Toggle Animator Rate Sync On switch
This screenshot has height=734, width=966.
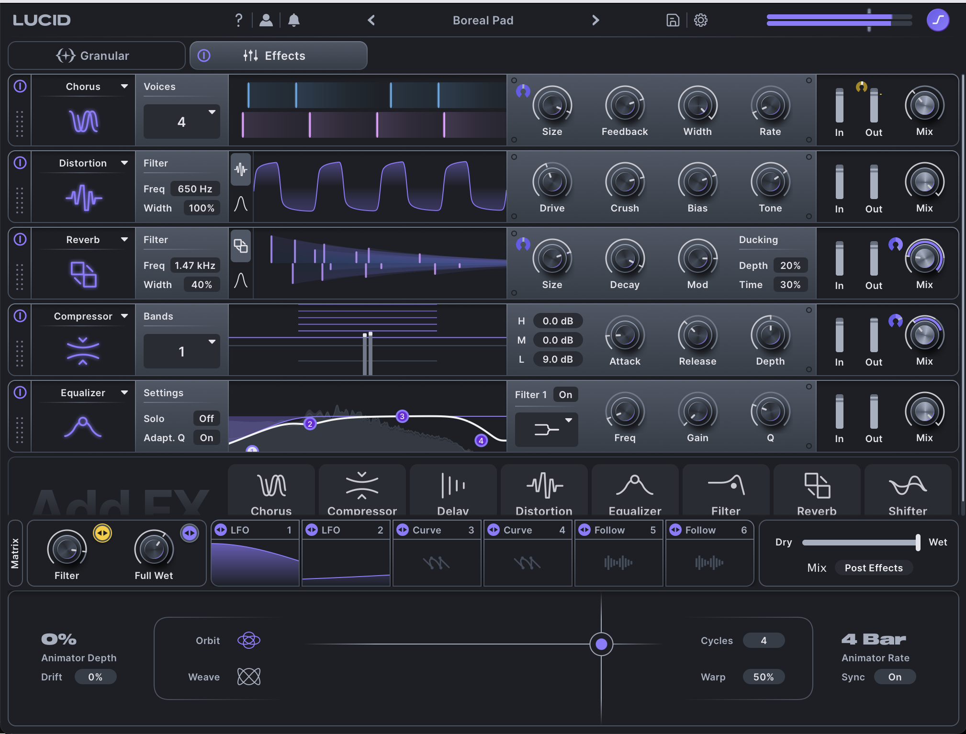(895, 677)
